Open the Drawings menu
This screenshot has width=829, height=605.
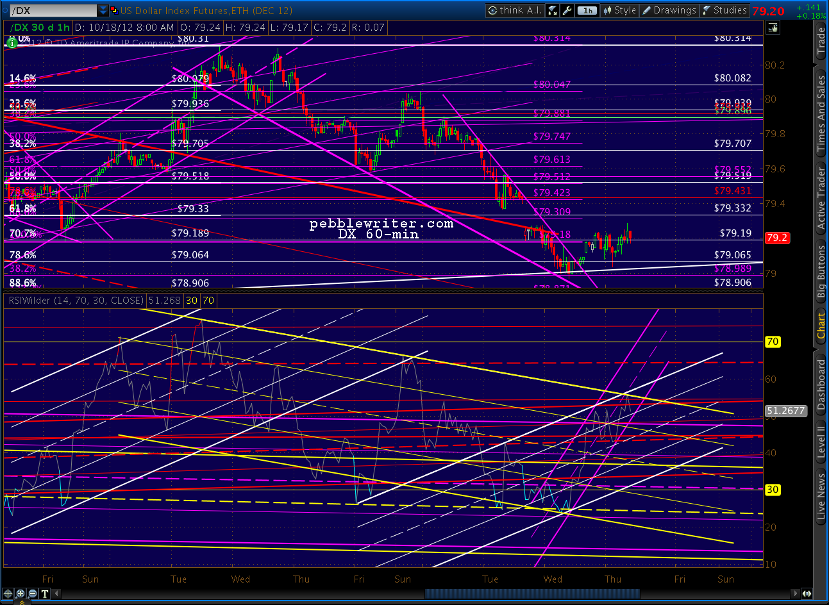pyautogui.click(x=670, y=10)
